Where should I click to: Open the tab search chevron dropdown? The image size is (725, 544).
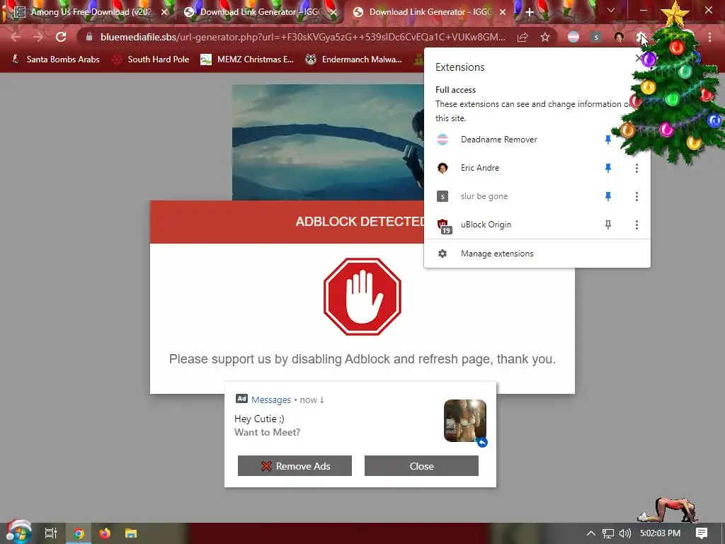[x=611, y=10]
